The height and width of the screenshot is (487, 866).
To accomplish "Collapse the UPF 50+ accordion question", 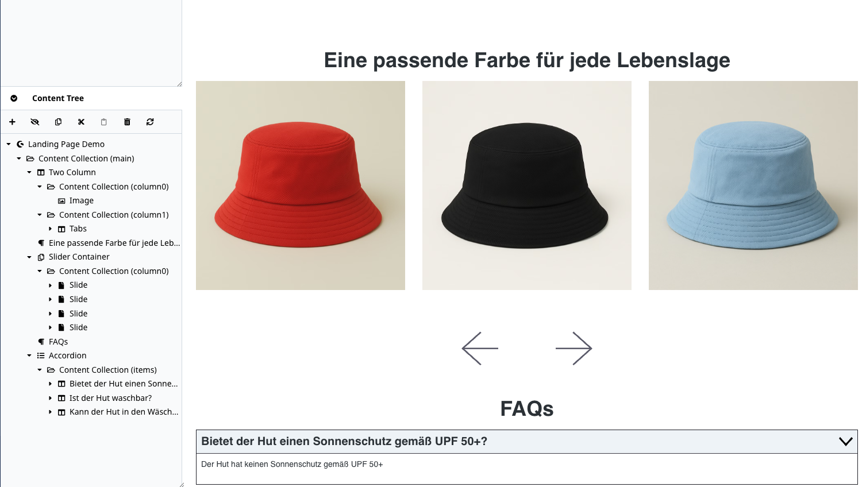I will point(845,442).
